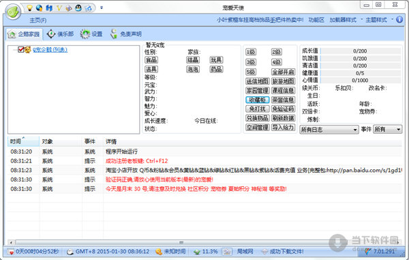This screenshot has width=409, height=260.
Task: Click the yellow V quick-access icon
Action: 59,8
